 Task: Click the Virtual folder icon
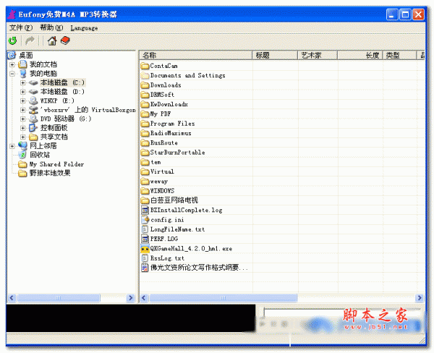[145, 171]
